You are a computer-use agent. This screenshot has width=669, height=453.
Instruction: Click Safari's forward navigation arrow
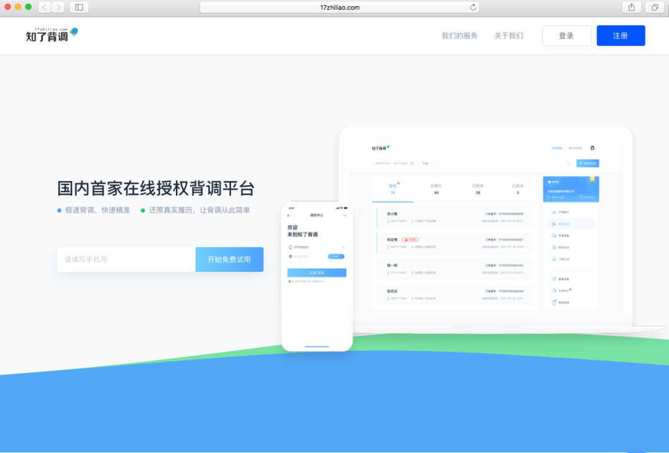(x=58, y=7)
